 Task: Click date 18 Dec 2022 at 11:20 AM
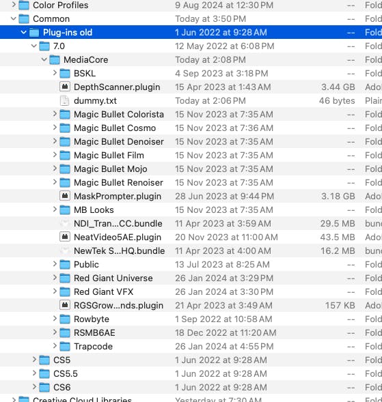pyautogui.click(x=226, y=333)
